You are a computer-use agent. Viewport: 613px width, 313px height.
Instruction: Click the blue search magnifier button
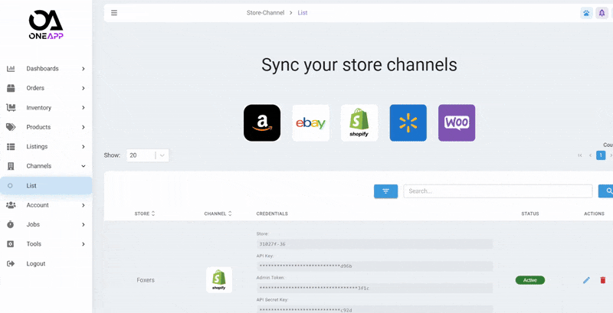tap(607, 191)
